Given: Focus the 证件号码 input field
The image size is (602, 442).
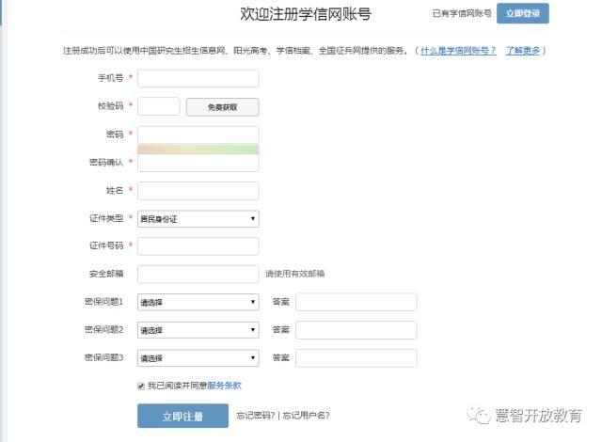Looking at the screenshot, I should pos(198,246).
